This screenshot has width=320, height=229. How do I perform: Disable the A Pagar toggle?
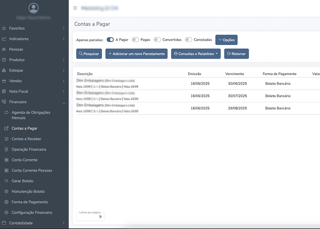(x=110, y=40)
